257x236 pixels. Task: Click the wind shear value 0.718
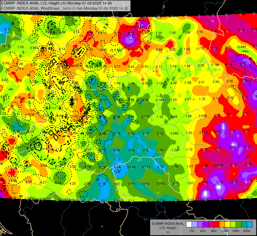145,117
